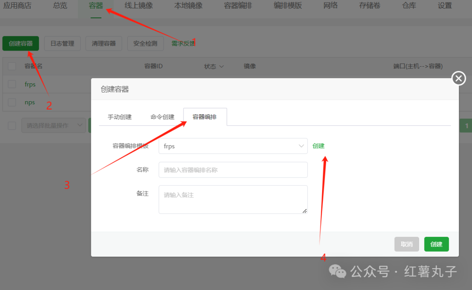Go to the 本地镜像 tab

(188, 6)
